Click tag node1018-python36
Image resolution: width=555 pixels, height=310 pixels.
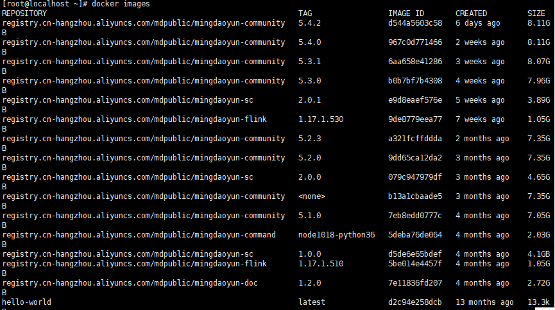[x=336, y=235]
